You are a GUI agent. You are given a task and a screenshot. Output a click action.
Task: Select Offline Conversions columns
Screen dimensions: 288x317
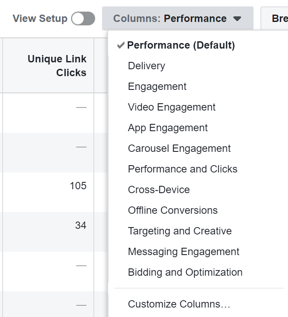[173, 210]
